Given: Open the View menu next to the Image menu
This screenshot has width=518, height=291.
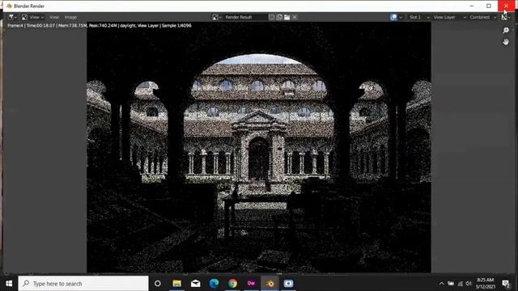Looking at the screenshot, I should point(54,17).
